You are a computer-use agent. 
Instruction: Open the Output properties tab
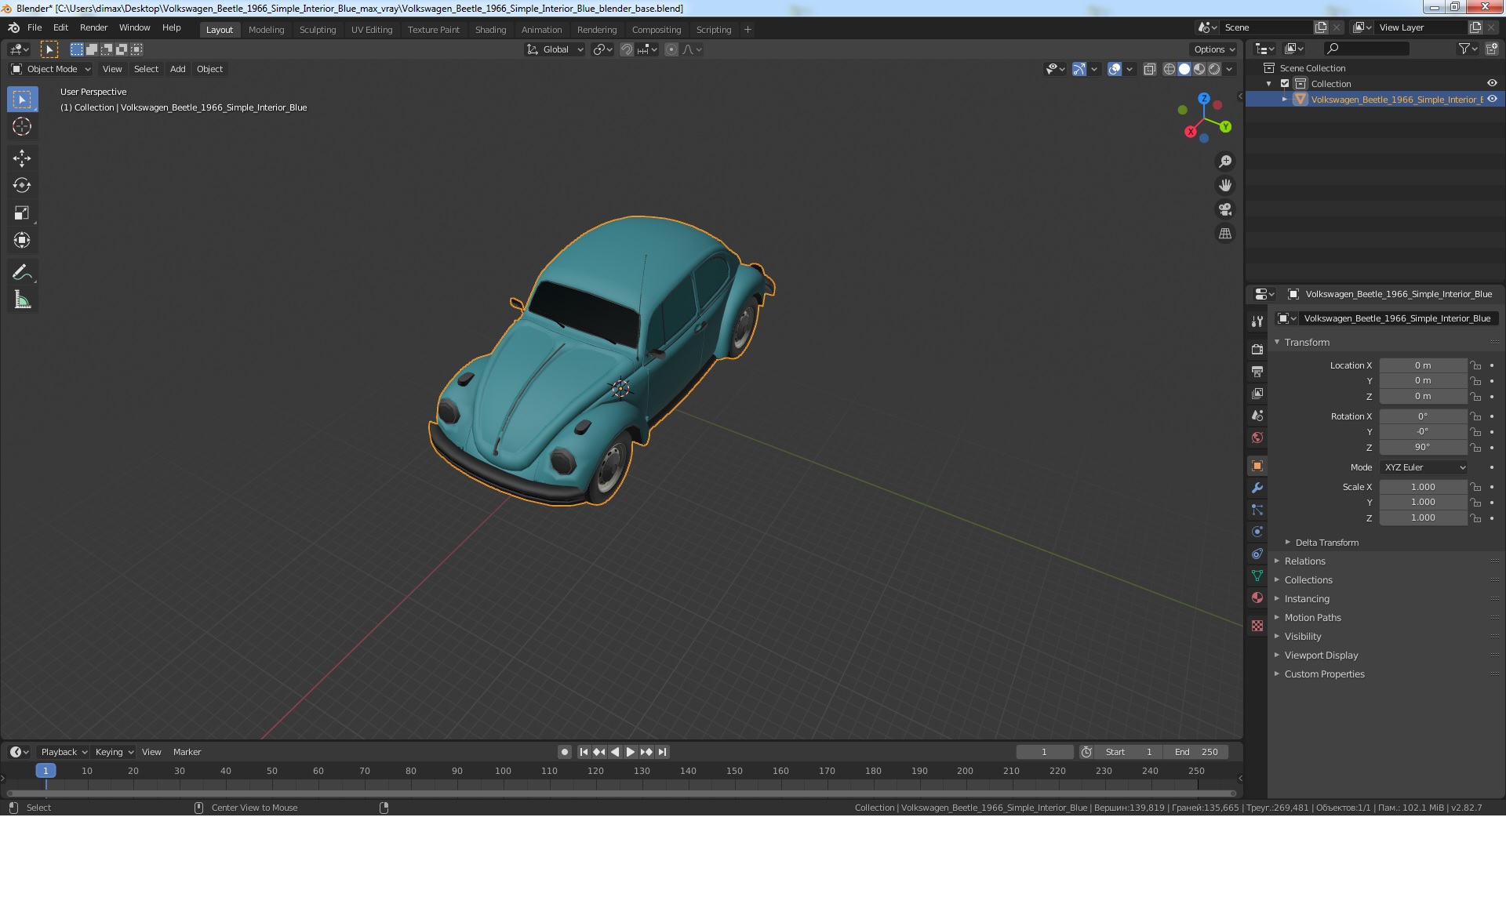click(1257, 372)
